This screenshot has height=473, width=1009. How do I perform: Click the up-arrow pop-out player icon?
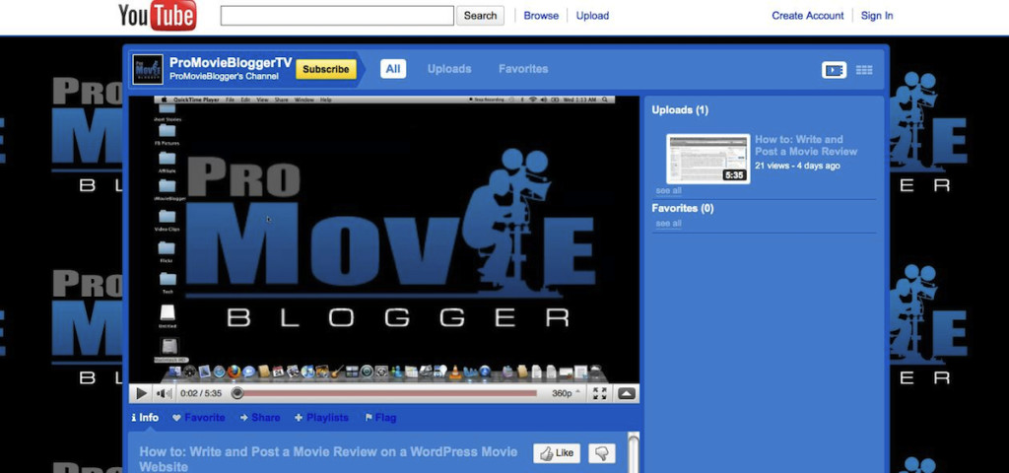(x=627, y=394)
